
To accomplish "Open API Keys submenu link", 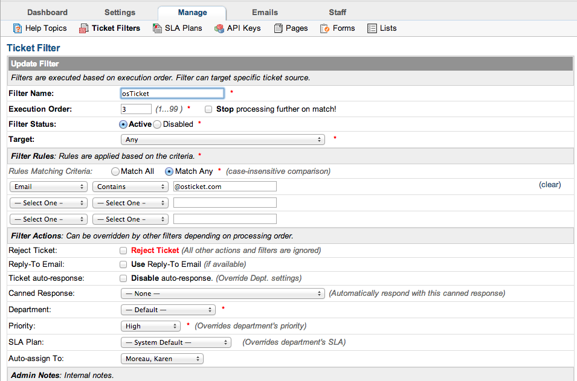I will (x=243, y=28).
